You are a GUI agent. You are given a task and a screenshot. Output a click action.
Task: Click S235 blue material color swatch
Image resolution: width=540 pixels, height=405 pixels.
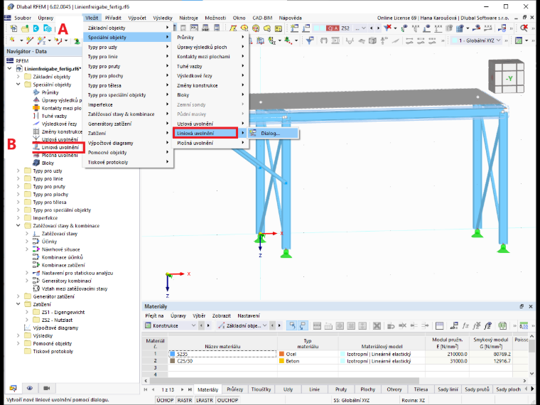(172, 354)
